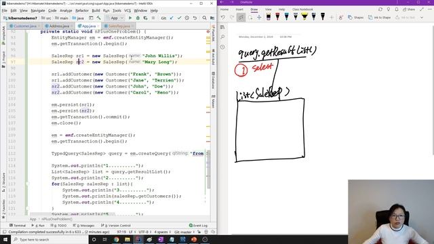The width and height of the screenshot is (434, 244).
Task: Click the stop process icon in IntelliJ
Action: pos(153,18)
